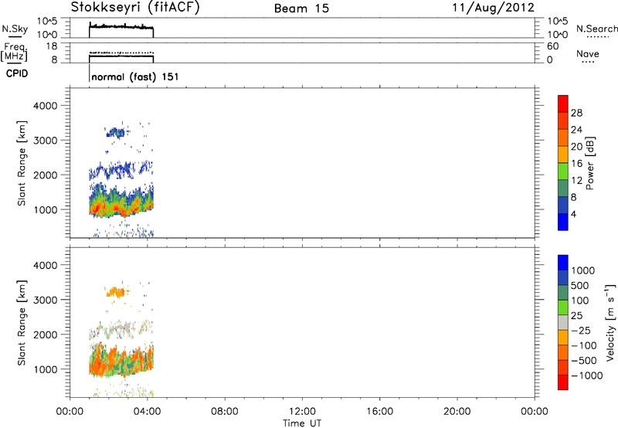Select the N.Sky legend label
The height and width of the screenshot is (428, 618).
pos(15,29)
